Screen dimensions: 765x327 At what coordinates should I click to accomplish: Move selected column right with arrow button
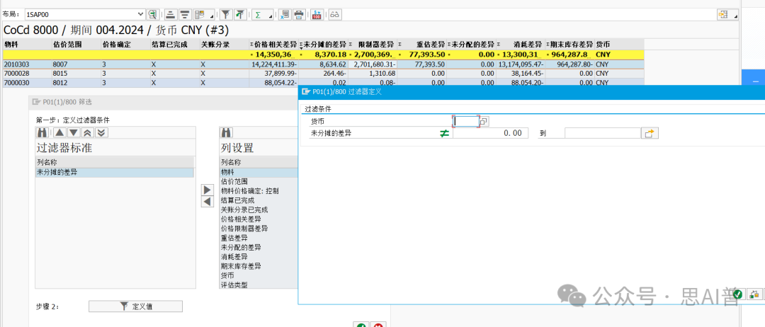tap(208, 190)
